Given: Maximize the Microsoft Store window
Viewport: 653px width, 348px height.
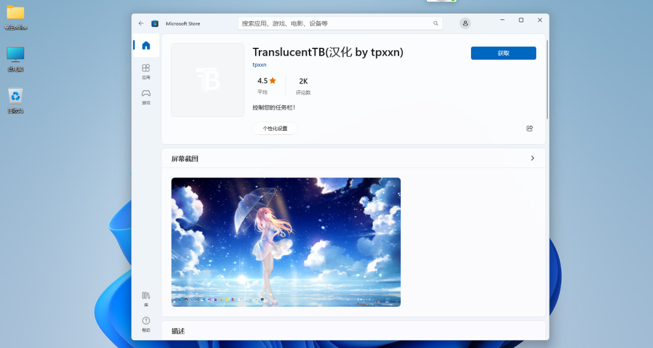Looking at the screenshot, I should coord(521,20).
